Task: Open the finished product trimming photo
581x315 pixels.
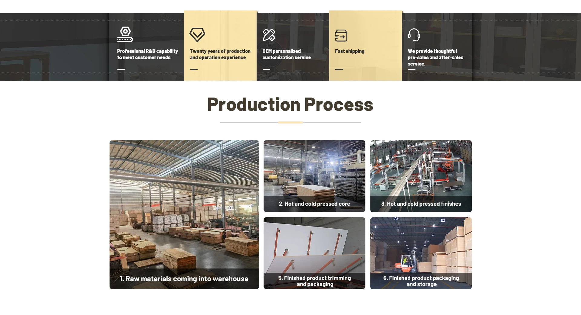Action: tap(314, 253)
